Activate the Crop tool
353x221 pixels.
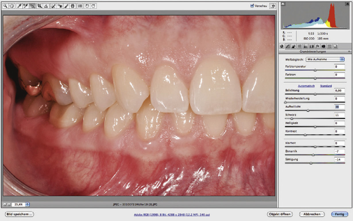[39, 6]
